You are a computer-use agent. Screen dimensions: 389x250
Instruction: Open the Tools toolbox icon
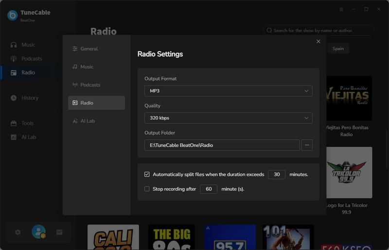[14, 123]
